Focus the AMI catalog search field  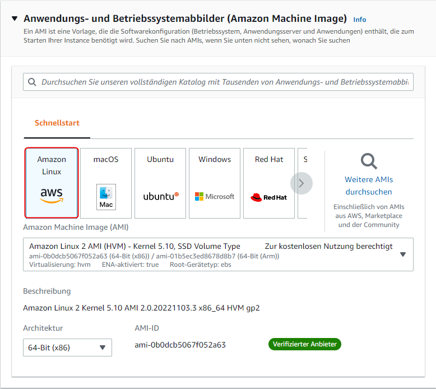tap(224, 82)
